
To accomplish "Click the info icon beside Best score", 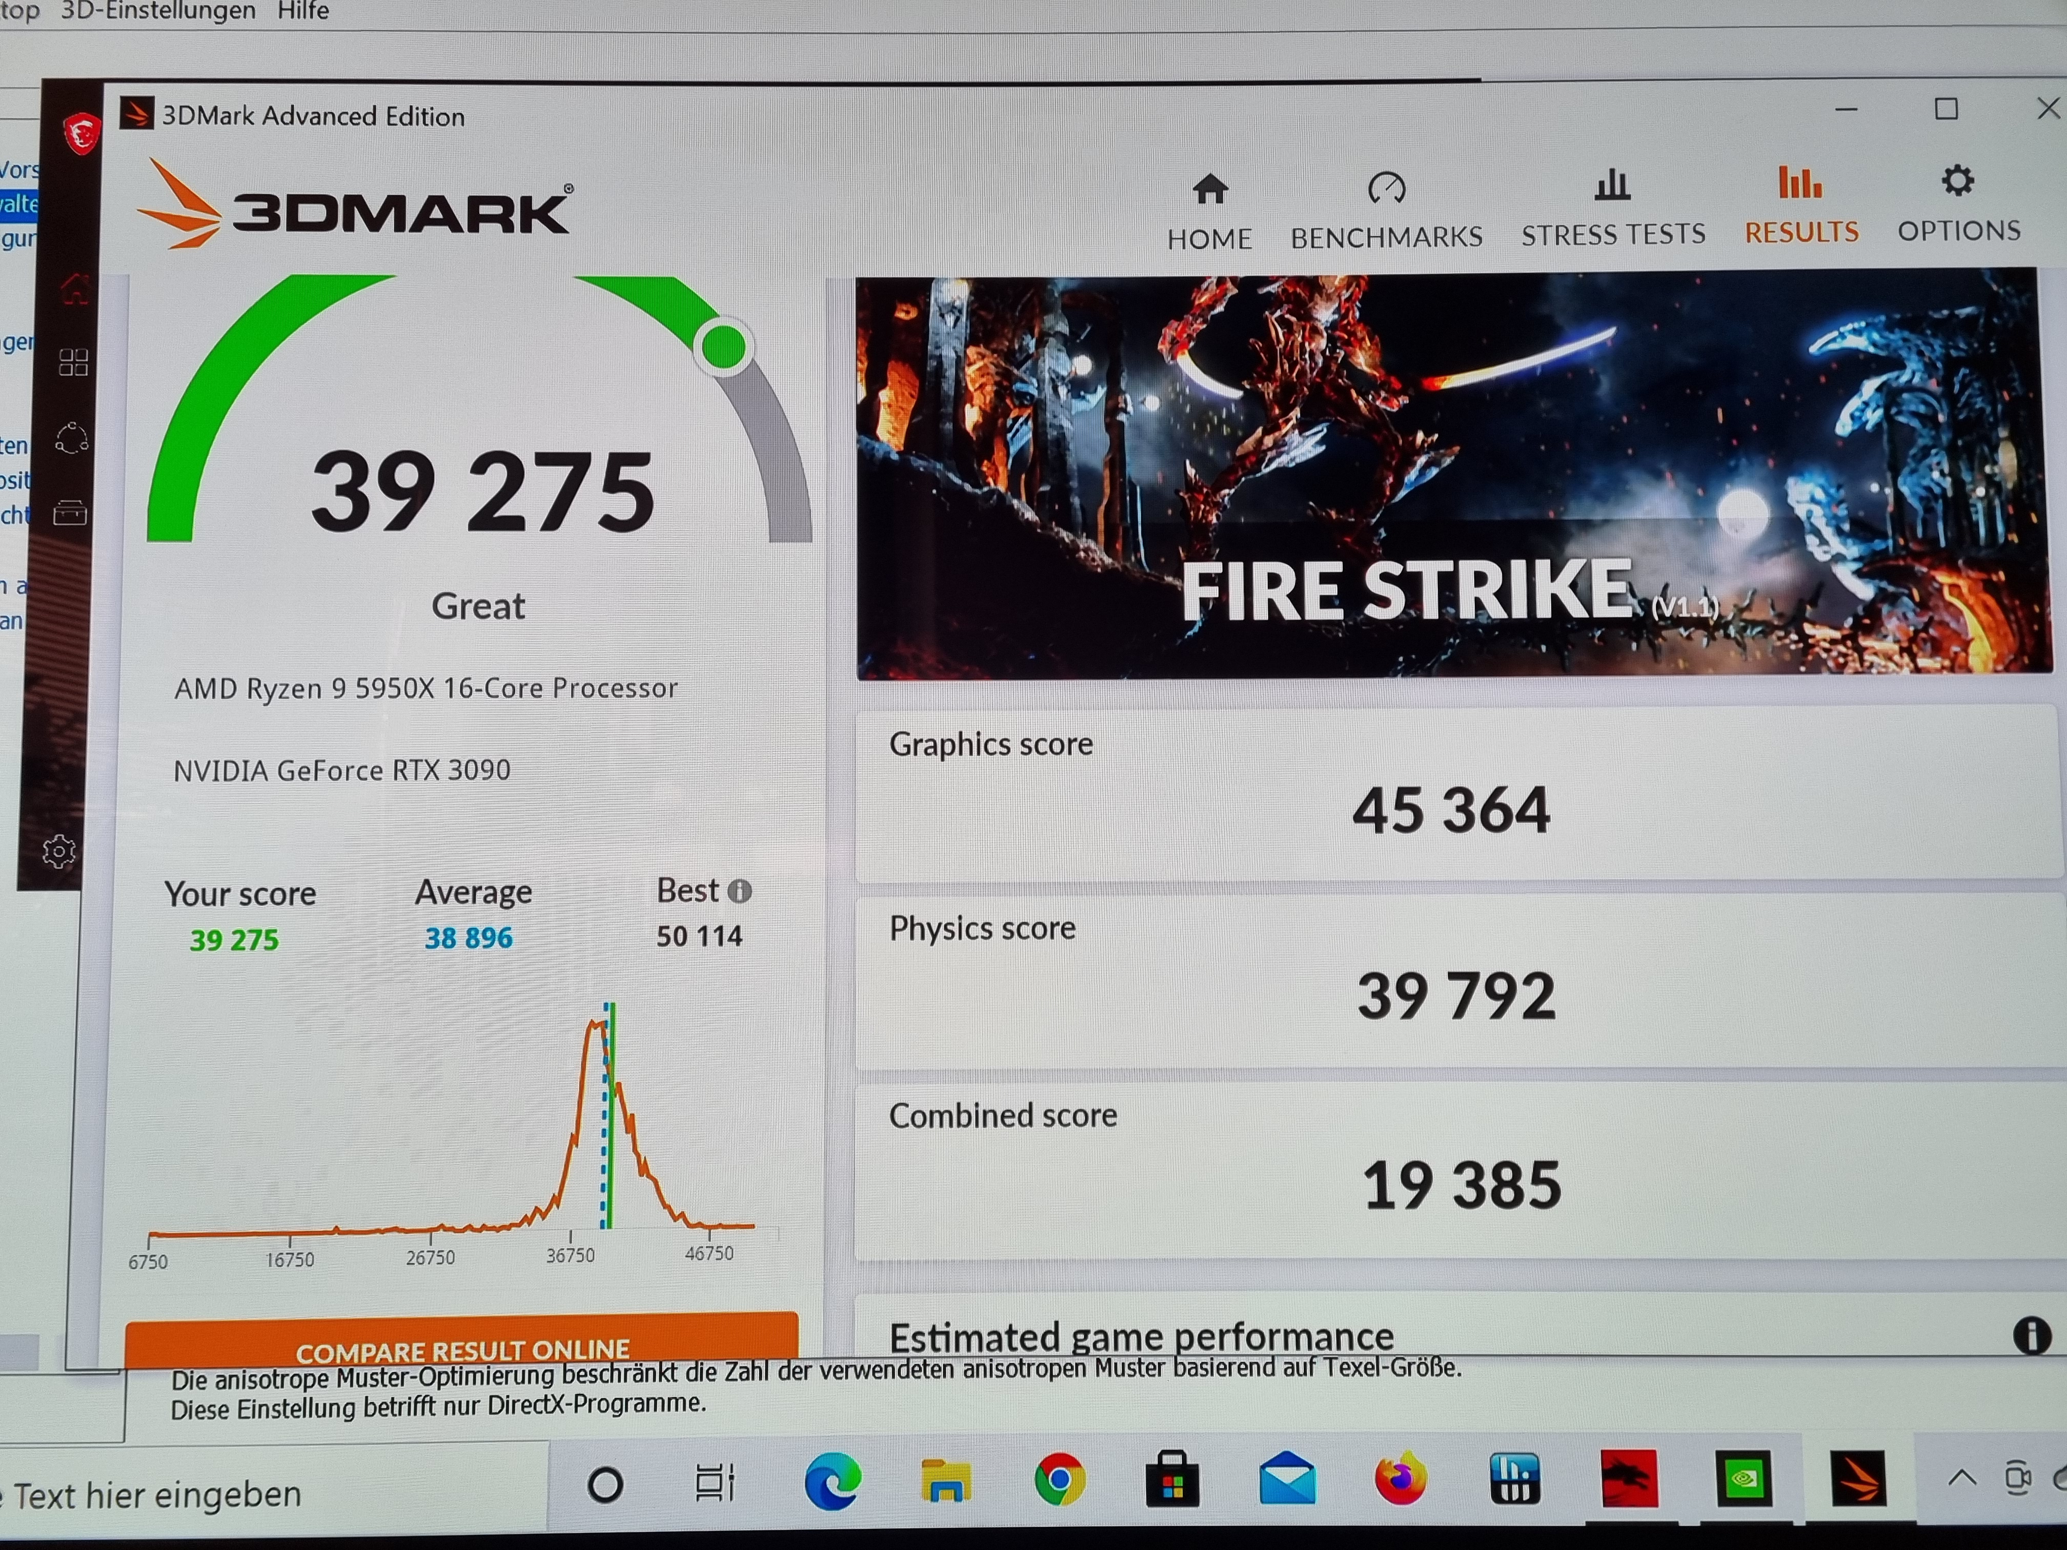I will coord(739,890).
